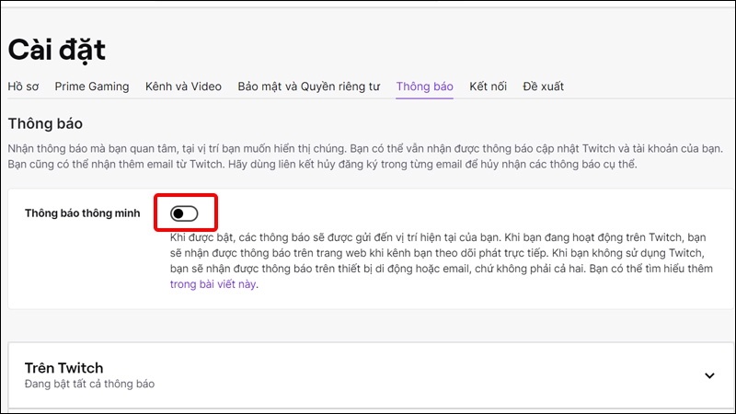Switch to the Prime Gaming tab

click(91, 86)
